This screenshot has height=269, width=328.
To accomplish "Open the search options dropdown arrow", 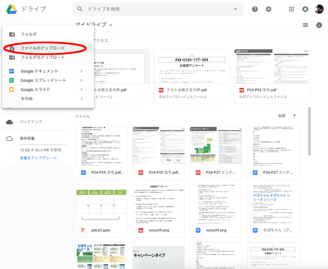I will 235,9.
